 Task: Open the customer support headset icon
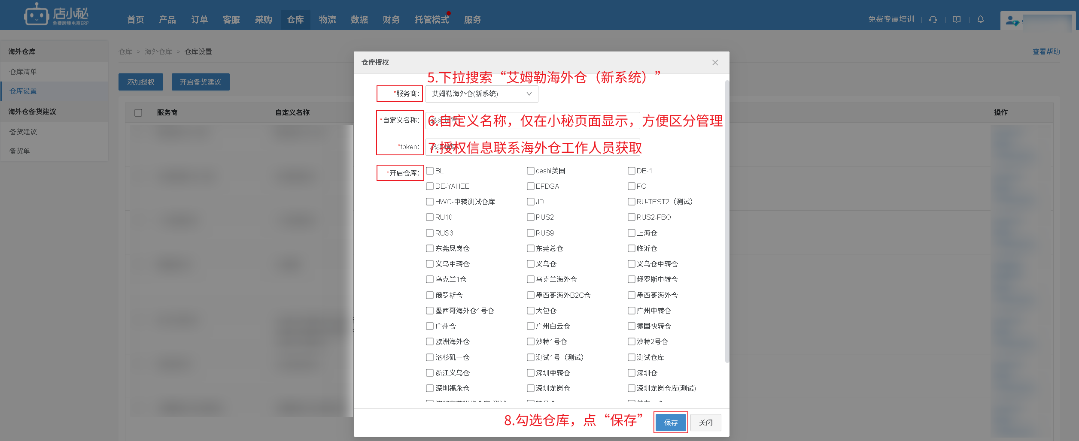coord(933,19)
